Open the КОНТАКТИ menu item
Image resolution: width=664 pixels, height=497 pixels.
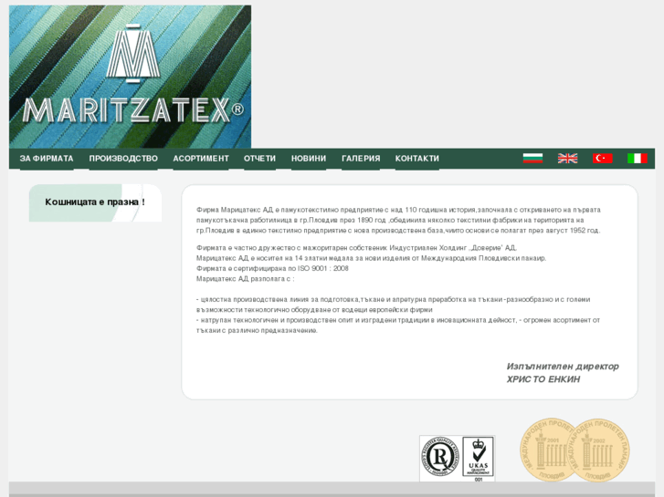coord(417,159)
